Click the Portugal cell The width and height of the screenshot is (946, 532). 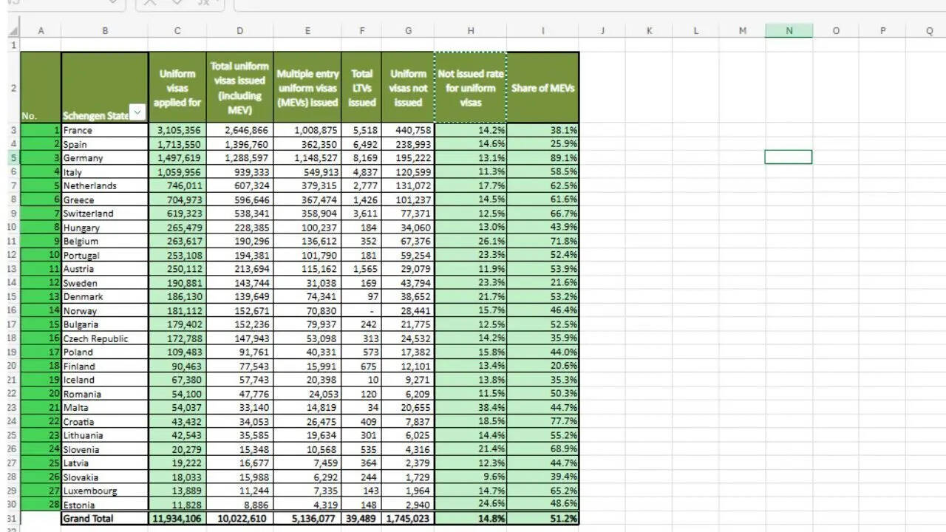click(104, 255)
